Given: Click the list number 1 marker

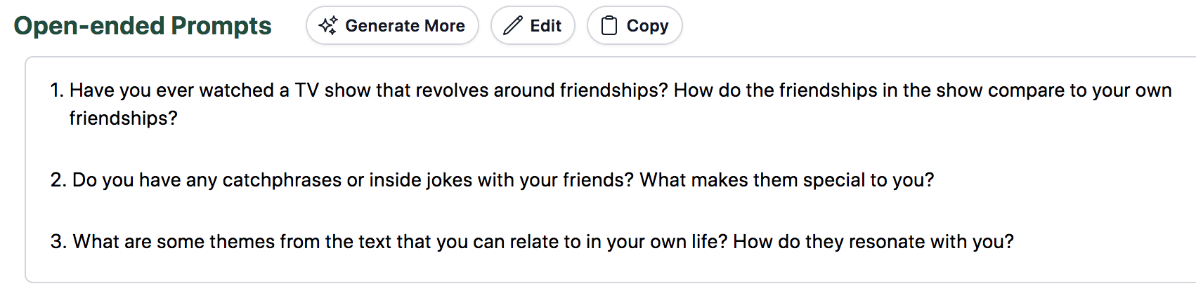Looking at the screenshot, I should tap(56, 90).
